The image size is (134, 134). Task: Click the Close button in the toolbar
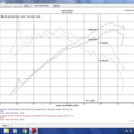(x=26, y=6)
